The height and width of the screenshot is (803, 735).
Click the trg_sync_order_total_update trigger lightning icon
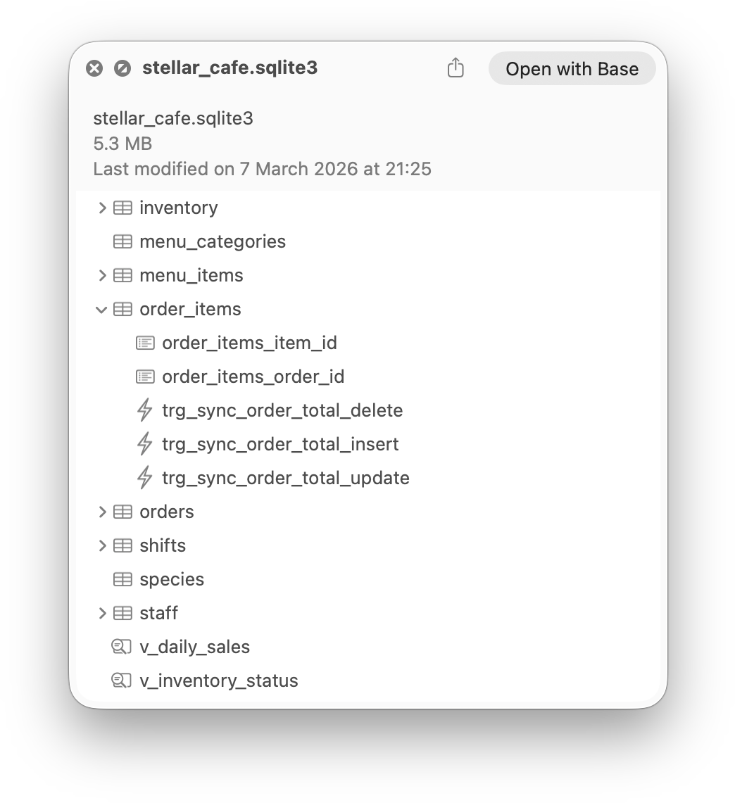[144, 478]
